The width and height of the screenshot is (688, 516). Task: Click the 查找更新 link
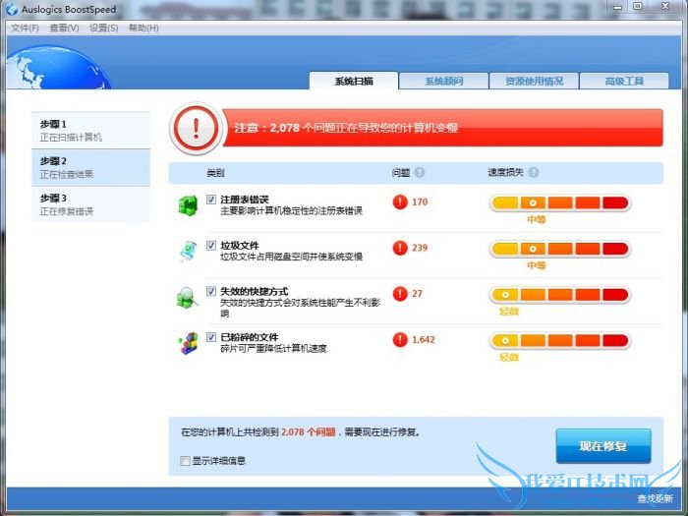point(656,499)
